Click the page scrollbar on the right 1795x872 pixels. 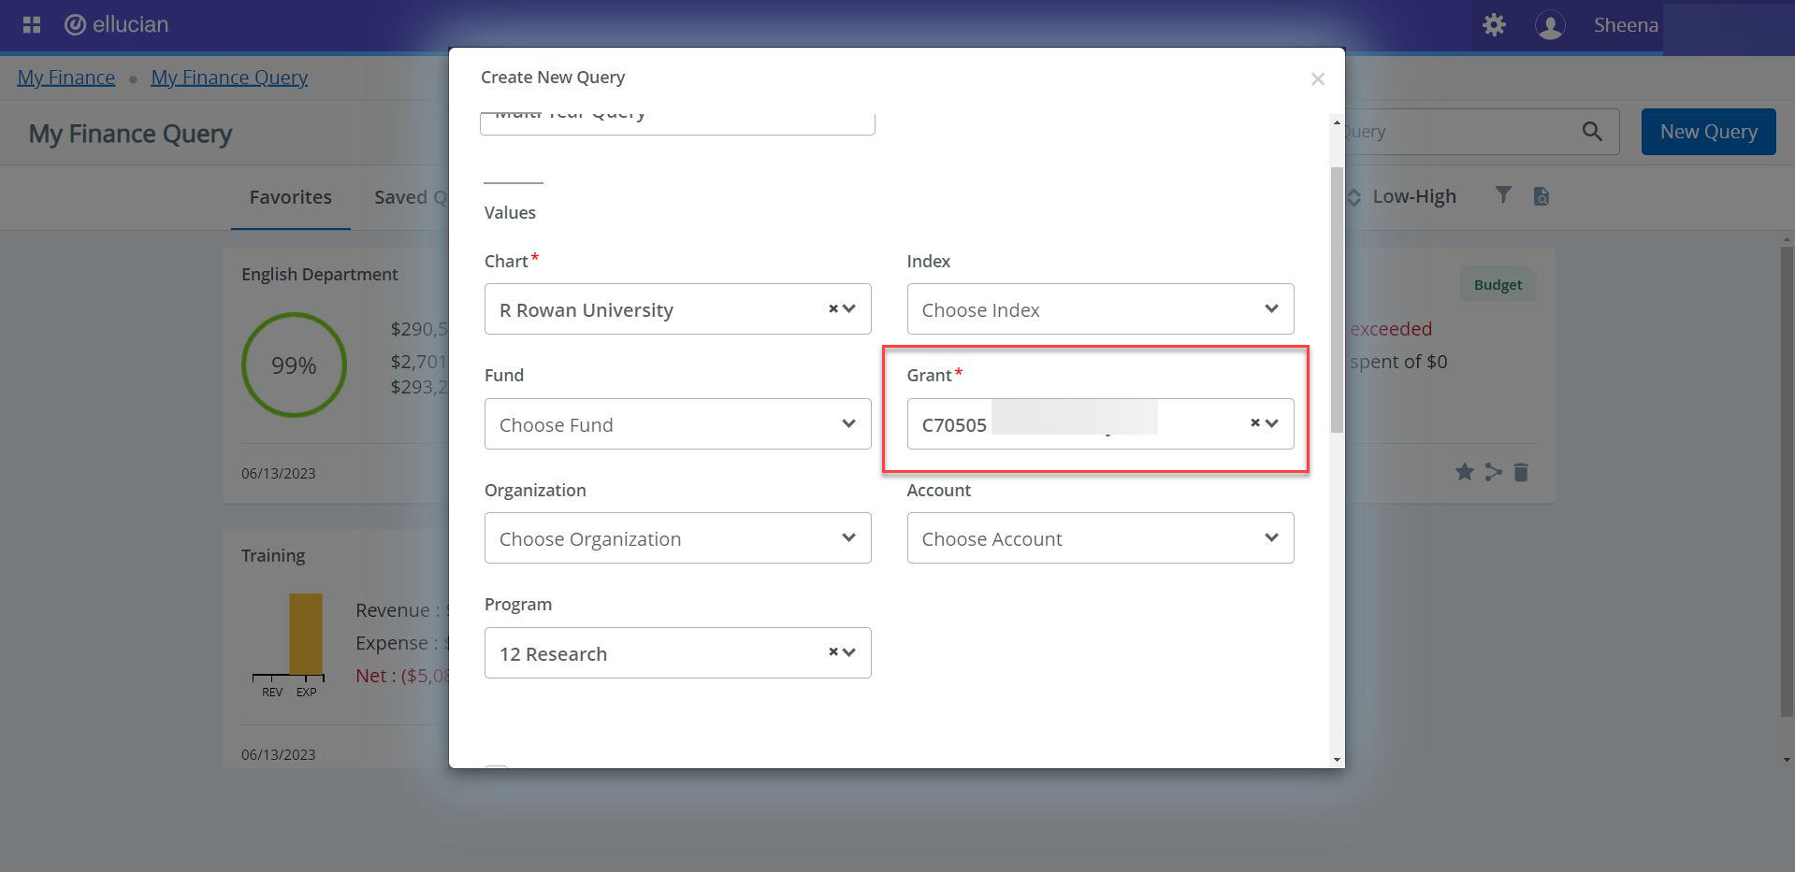tap(1787, 481)
